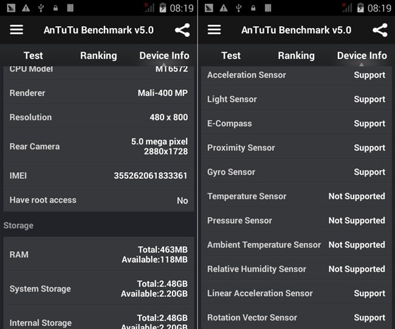Tap the IMEI row
The height and width of the screenshot is (329, 395).
click(x=98, y=176)
